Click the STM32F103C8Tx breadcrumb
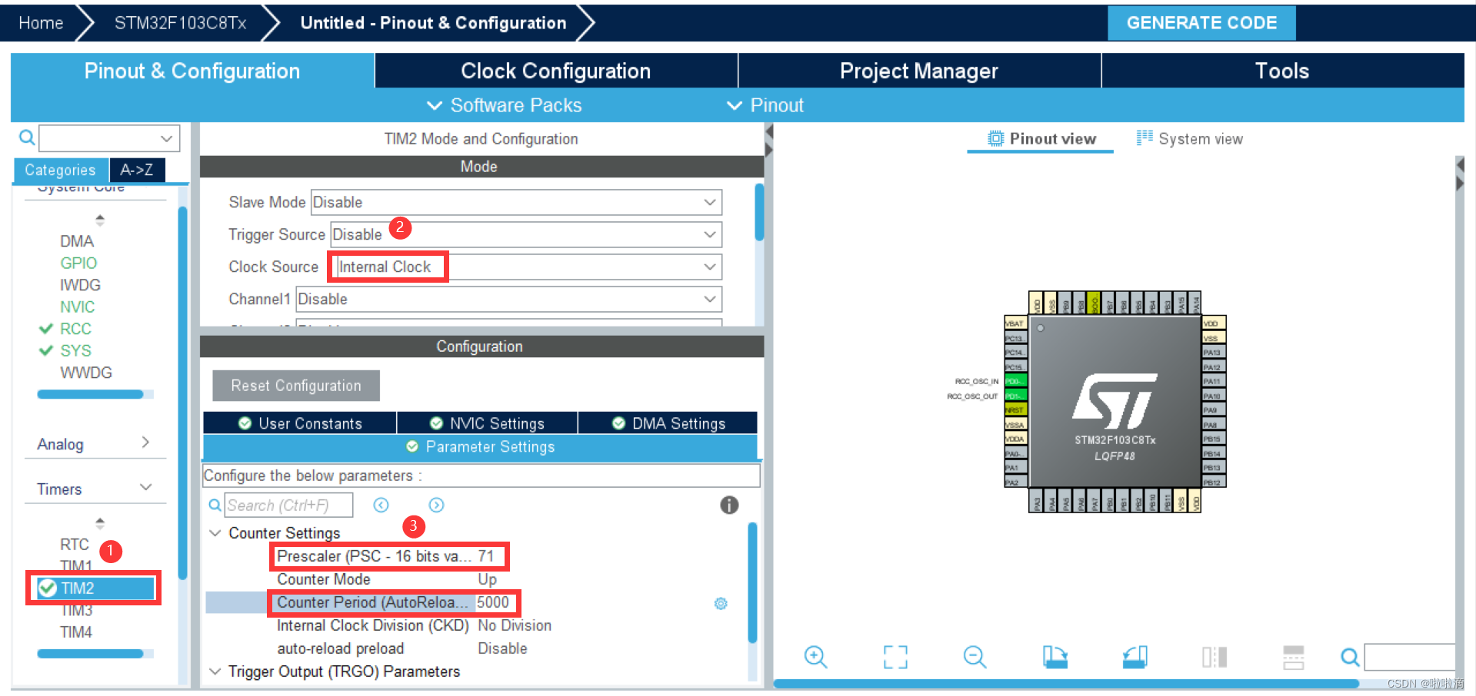This screenshot has height=696, width=1476. pyautogui.click(x=181, y=23)
